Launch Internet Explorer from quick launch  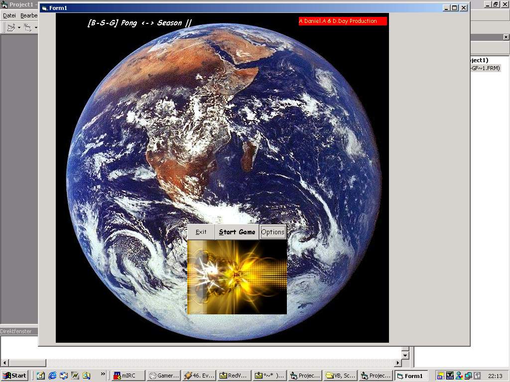[52, 376]
